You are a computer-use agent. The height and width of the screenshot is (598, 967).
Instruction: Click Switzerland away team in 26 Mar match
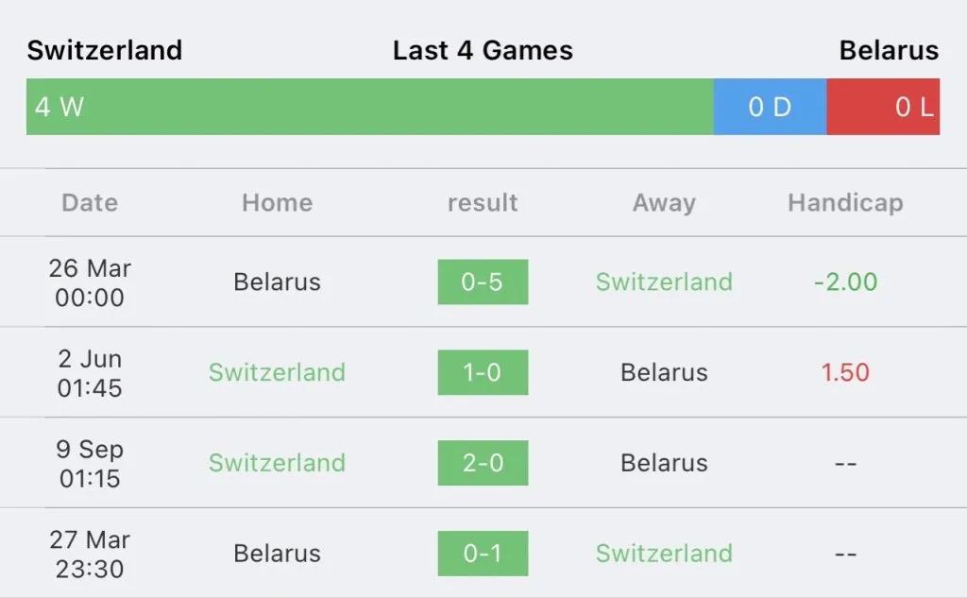coord(664,282)
